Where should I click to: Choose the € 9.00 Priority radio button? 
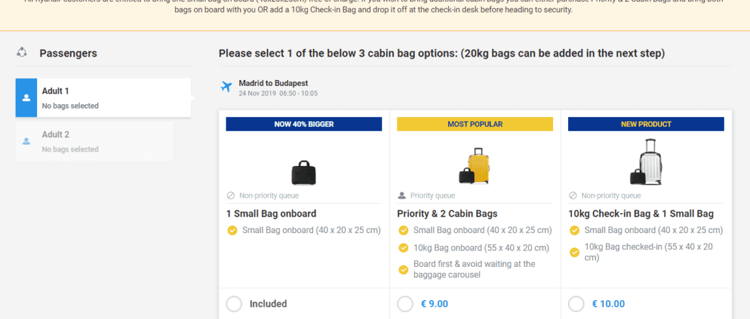(405, 304)
